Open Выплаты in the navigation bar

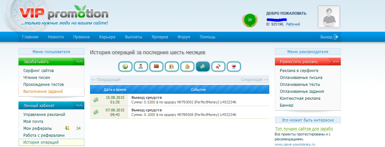pos(133,37)
